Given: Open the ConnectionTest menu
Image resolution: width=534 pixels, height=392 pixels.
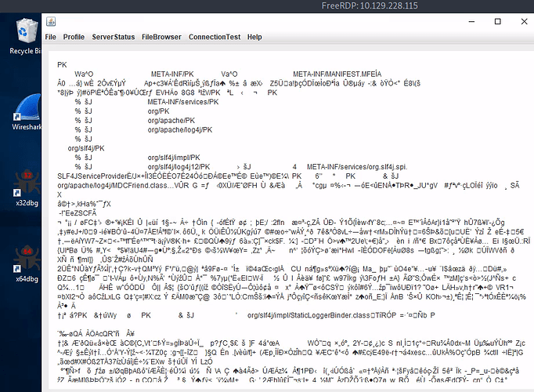Looking at the screenshot, I should [x=215, y=37].
